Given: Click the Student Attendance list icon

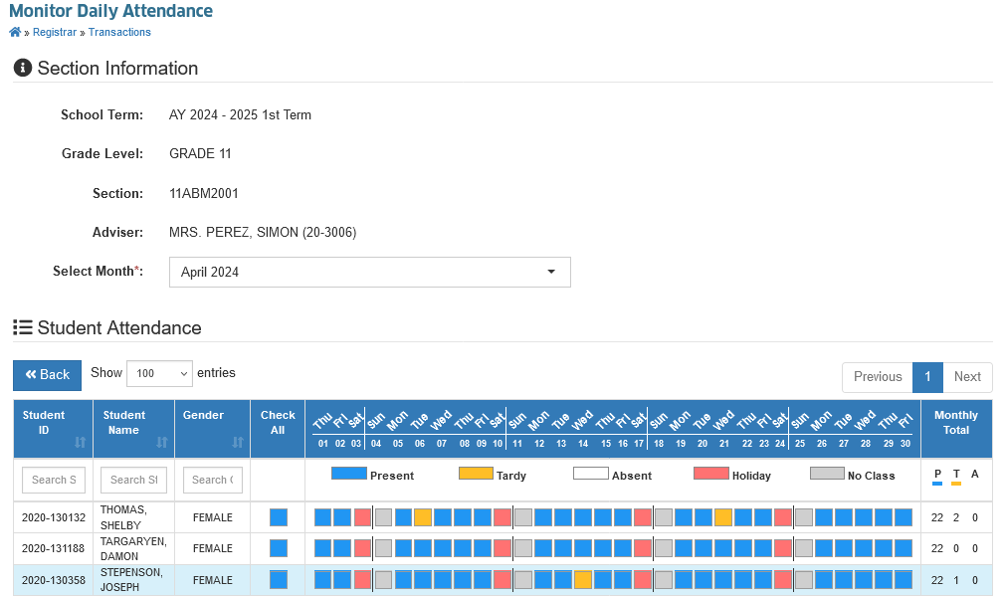Looking at the screenshot, I should [23, 327].
